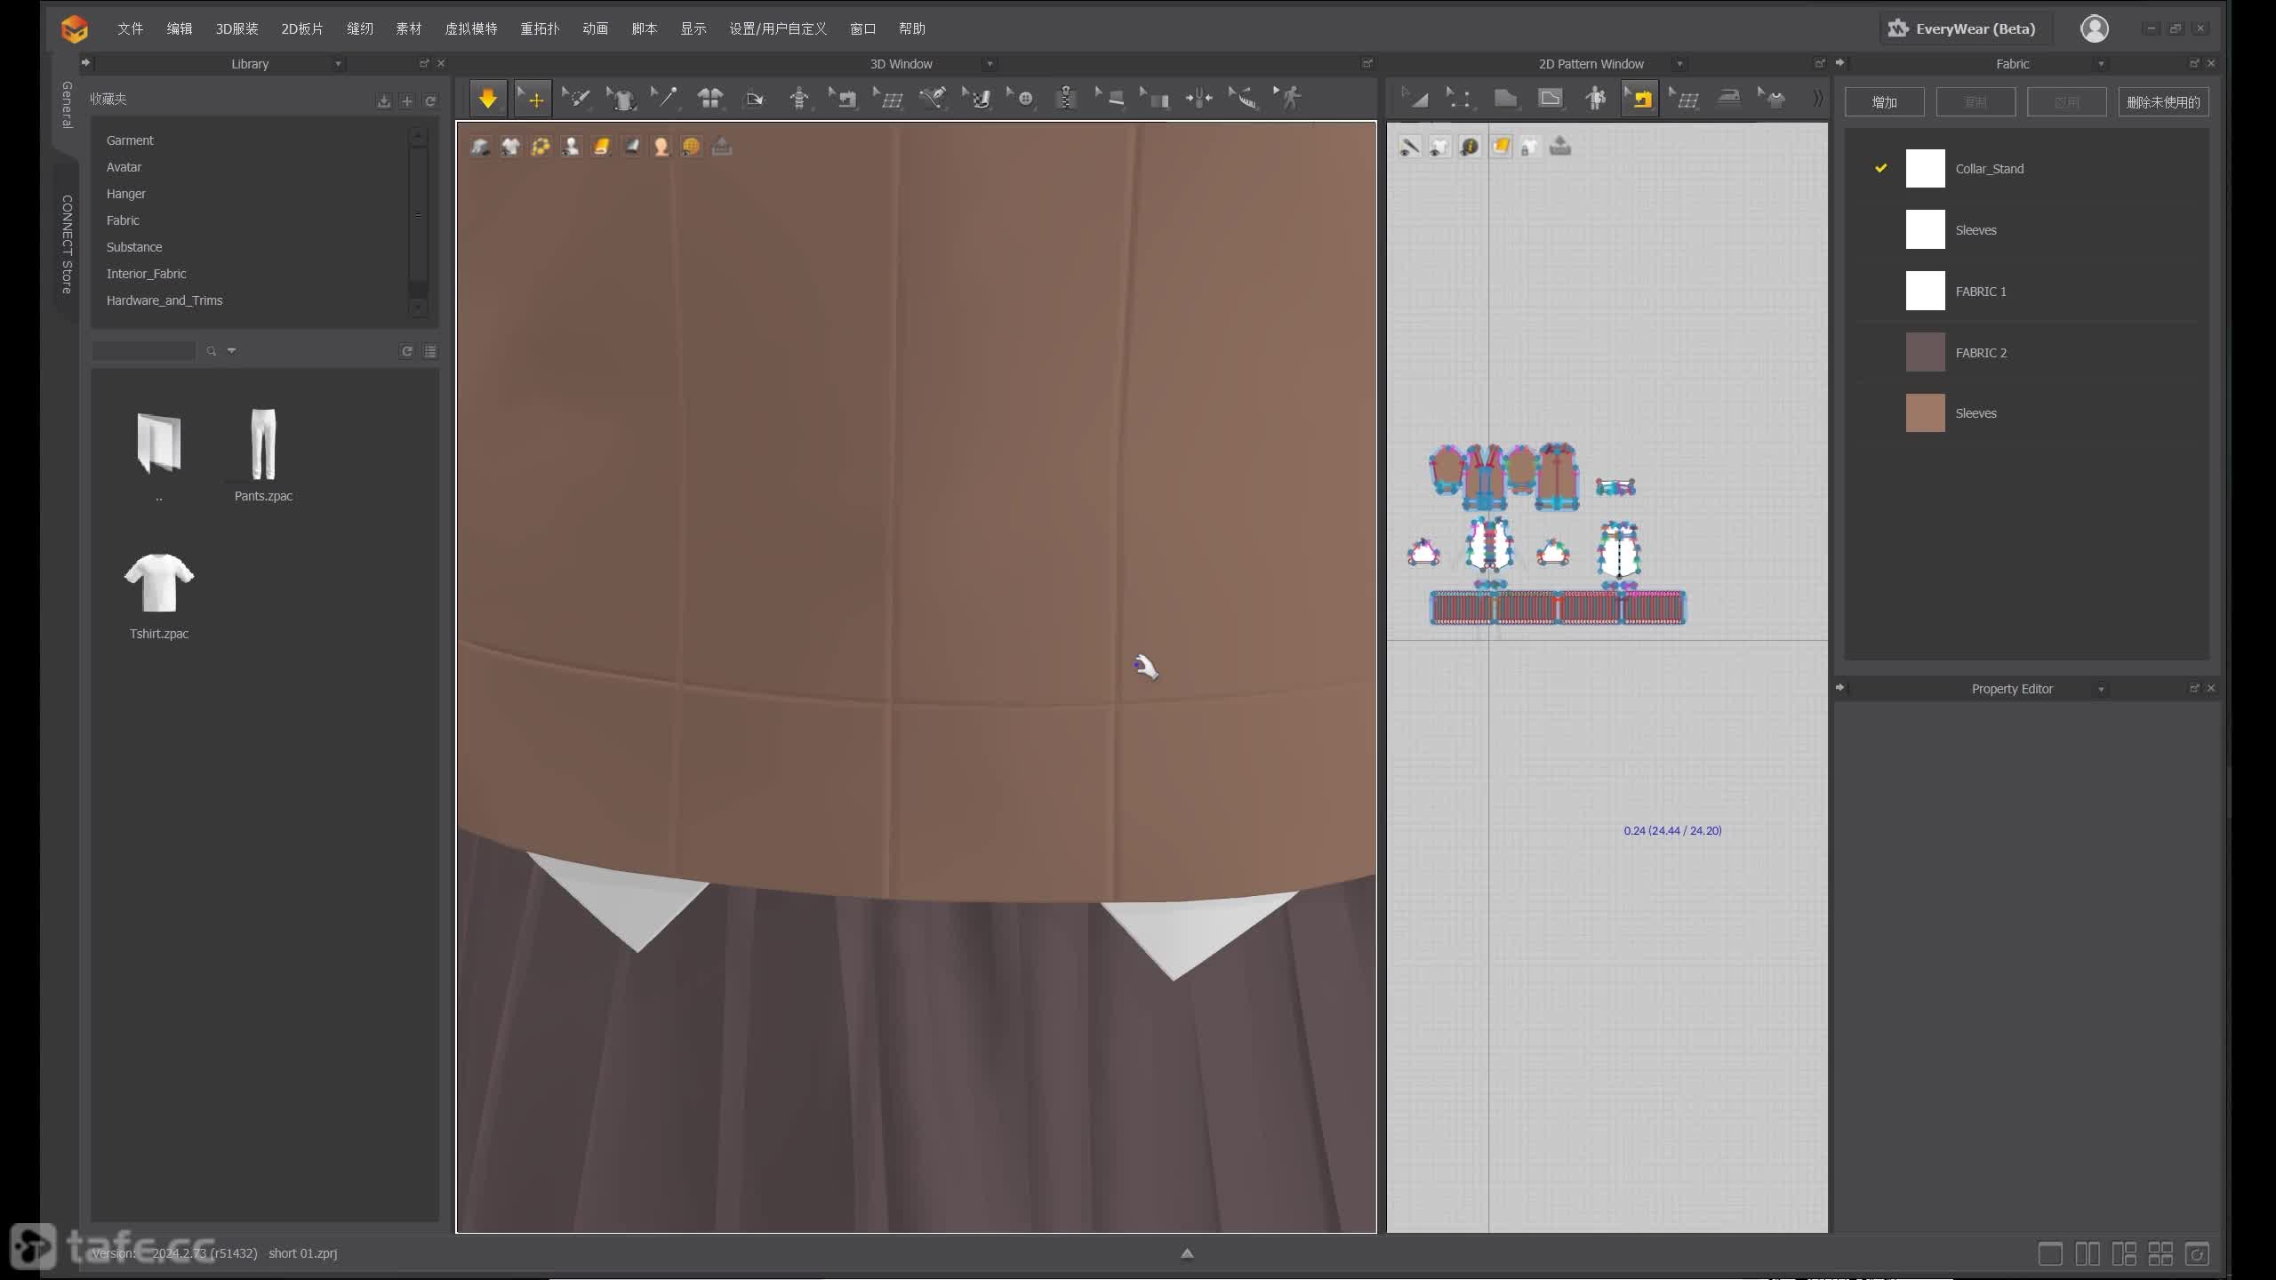Click the download icon in Library favorites
The width and height of the screenshot is (2276, 1280).
[x=383, y=101]
